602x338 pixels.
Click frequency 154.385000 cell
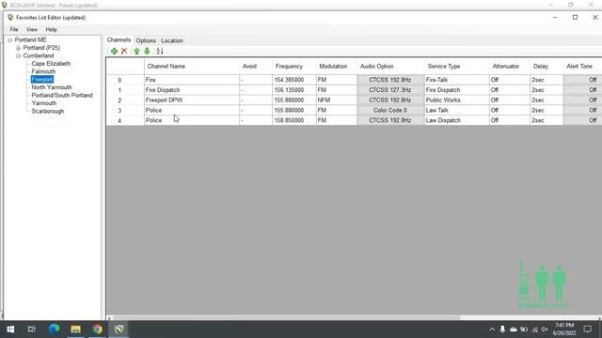coord(294,80)
